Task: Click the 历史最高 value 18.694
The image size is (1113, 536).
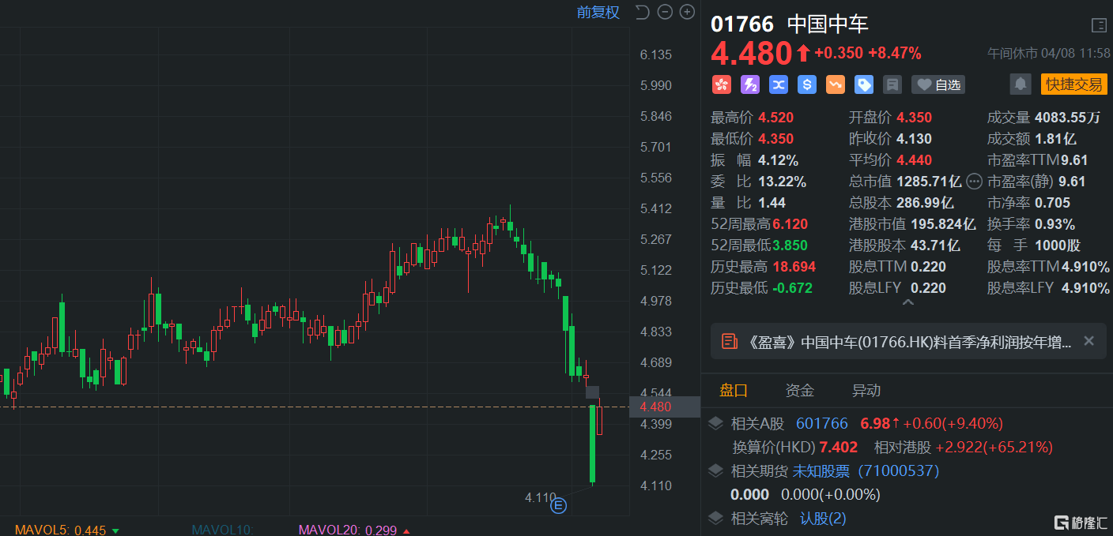Action: click(794, 267)
